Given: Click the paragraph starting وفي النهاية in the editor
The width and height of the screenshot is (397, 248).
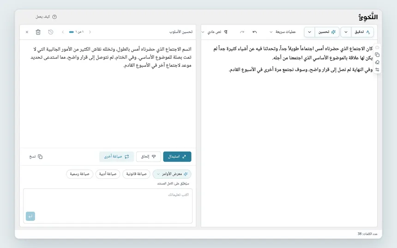Looking at the screenshot, I should (x=301, y=70).
